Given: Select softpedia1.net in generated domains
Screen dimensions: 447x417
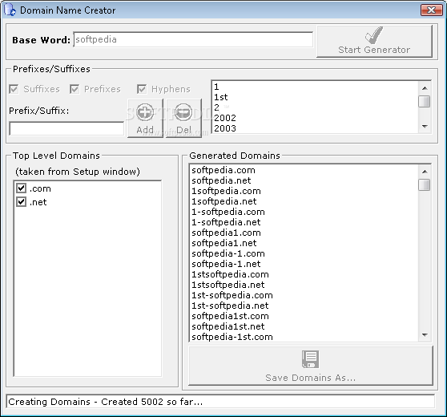Looking at the screenshot, I should (304, 243).
